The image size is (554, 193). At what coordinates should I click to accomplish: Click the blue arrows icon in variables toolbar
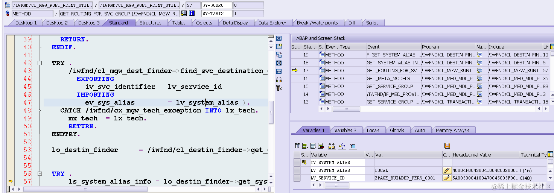point(342,146)
